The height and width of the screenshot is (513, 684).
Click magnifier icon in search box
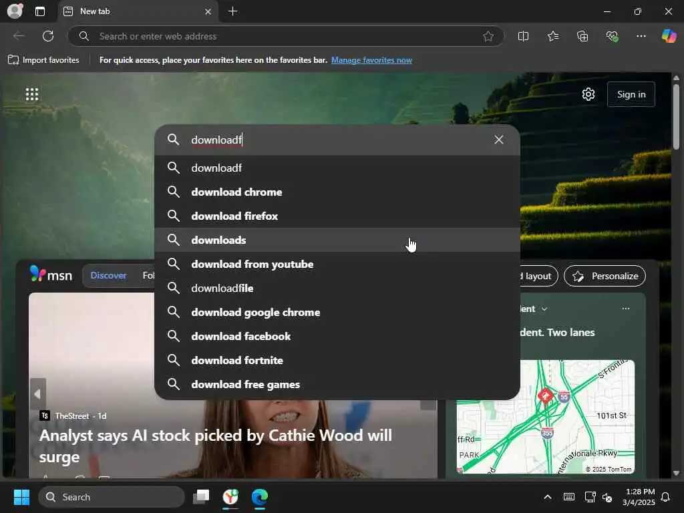tap(174, 140)
